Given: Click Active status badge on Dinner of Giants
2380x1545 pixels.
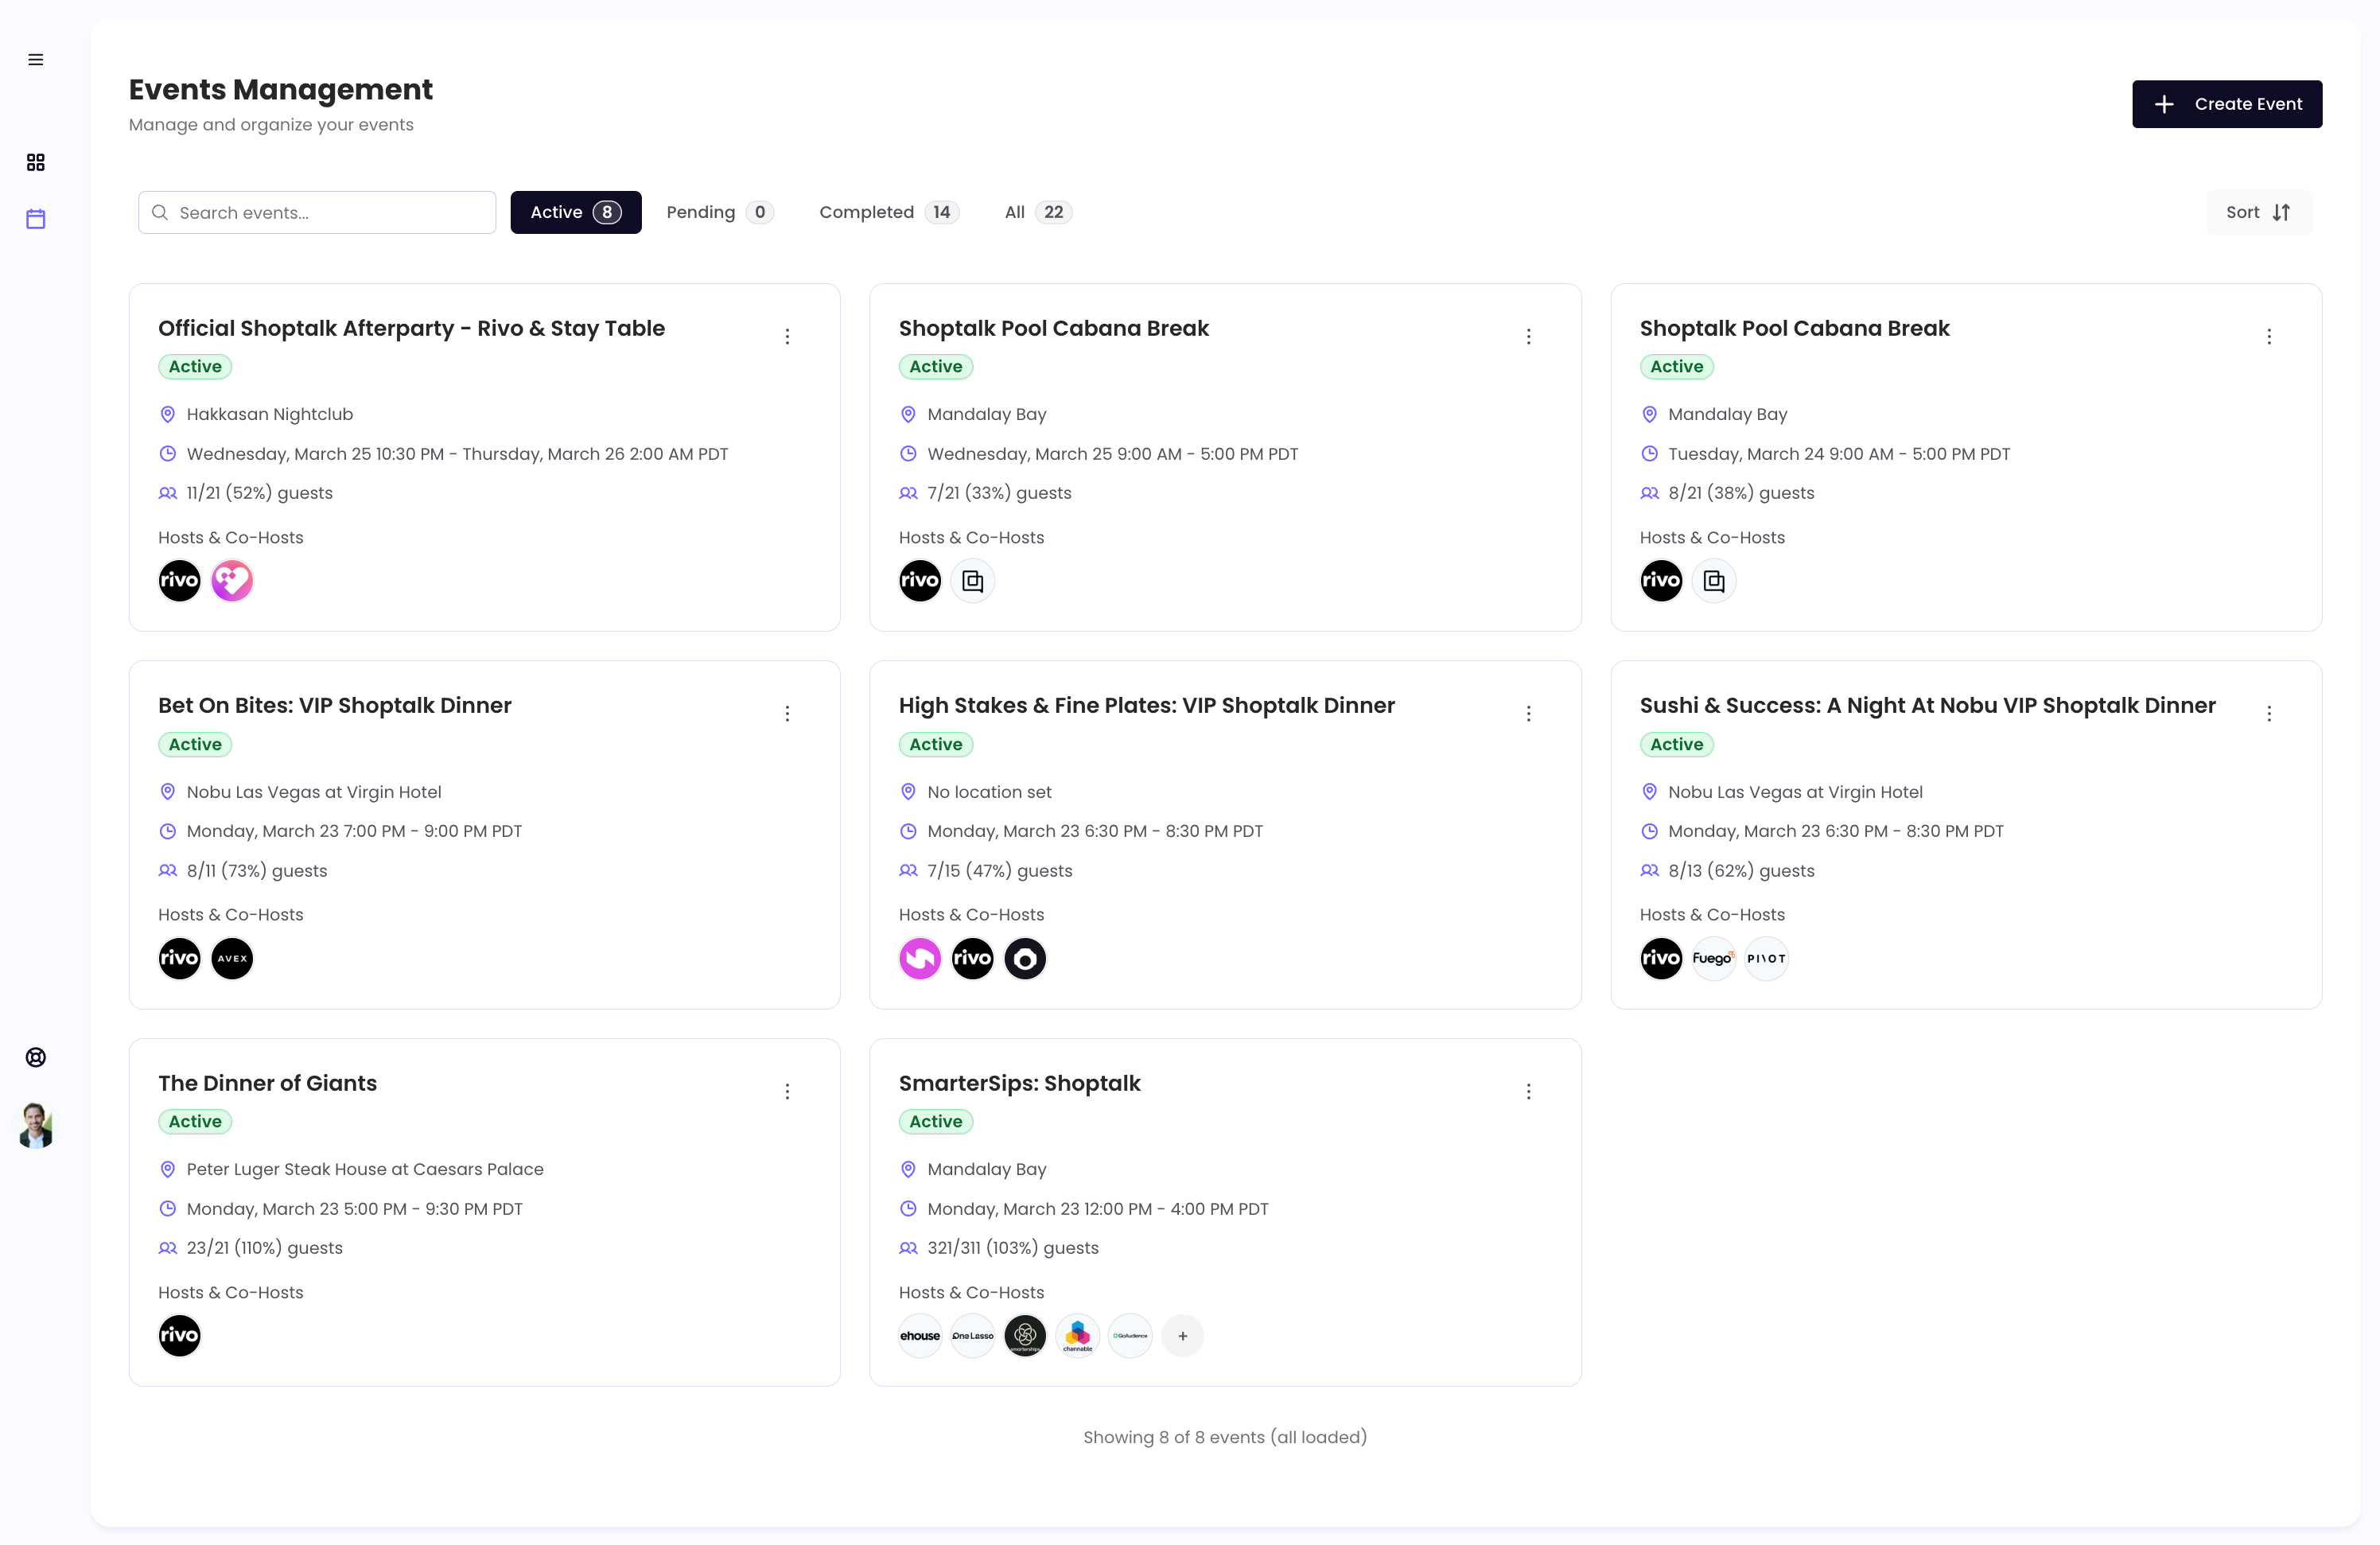Looking at the screenshot, I should click(x=195, y=1122).
